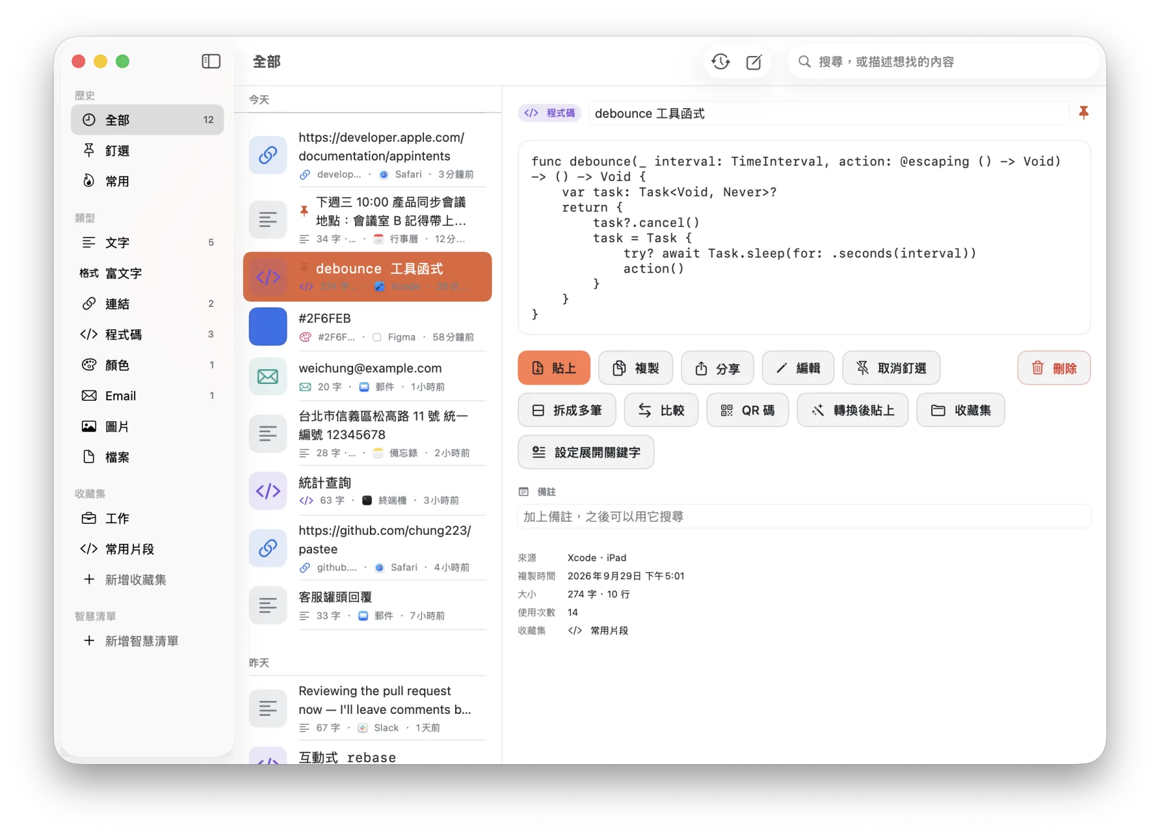Filter by 富文字 rich text type
Screen dimensions: 1160x835
147,273
